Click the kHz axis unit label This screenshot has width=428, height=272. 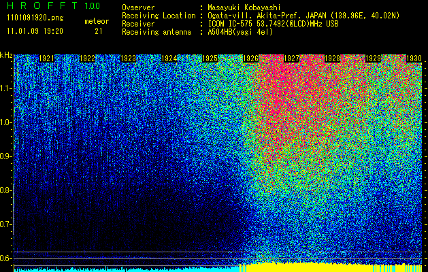(6, 56)
